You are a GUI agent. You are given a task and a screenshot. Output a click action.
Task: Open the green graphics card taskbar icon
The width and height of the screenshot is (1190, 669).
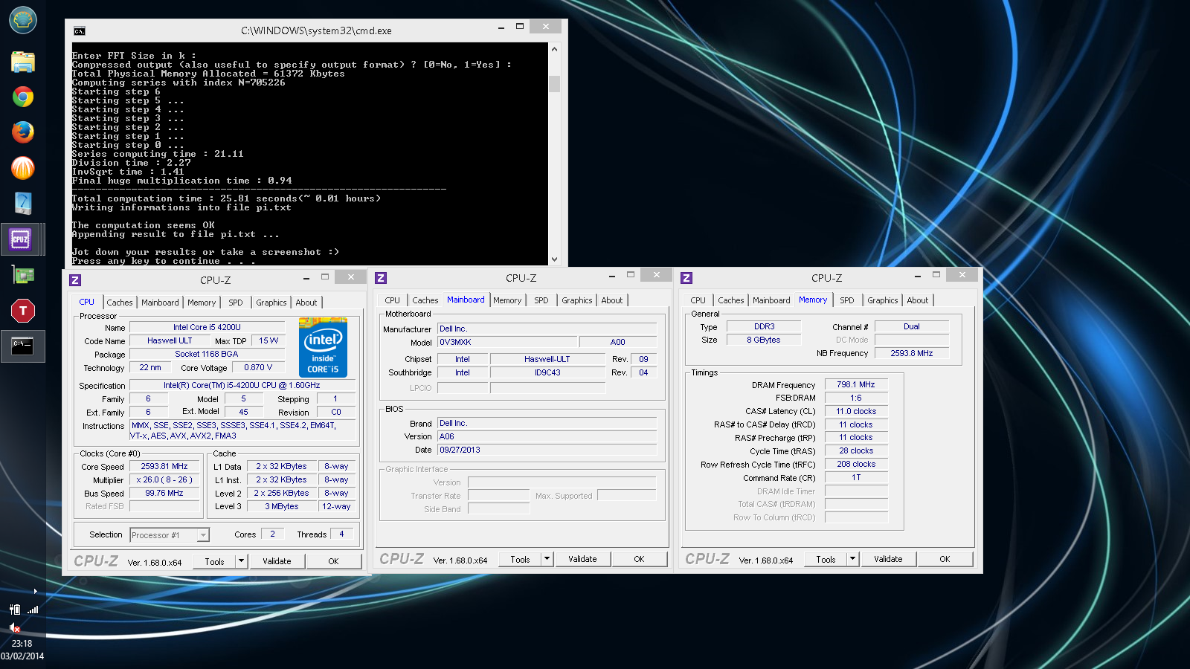[23, 275]
